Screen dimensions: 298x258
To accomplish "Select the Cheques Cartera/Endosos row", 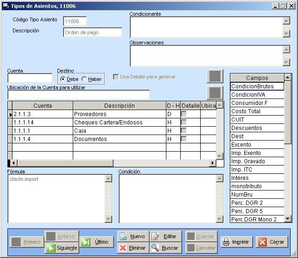I will pyautogui.click(x=108, y=123).
